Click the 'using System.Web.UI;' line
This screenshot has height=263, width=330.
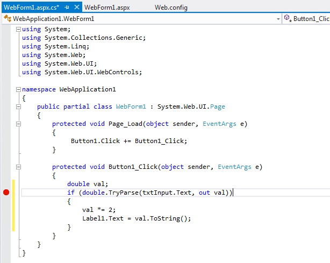coord(59,63)
